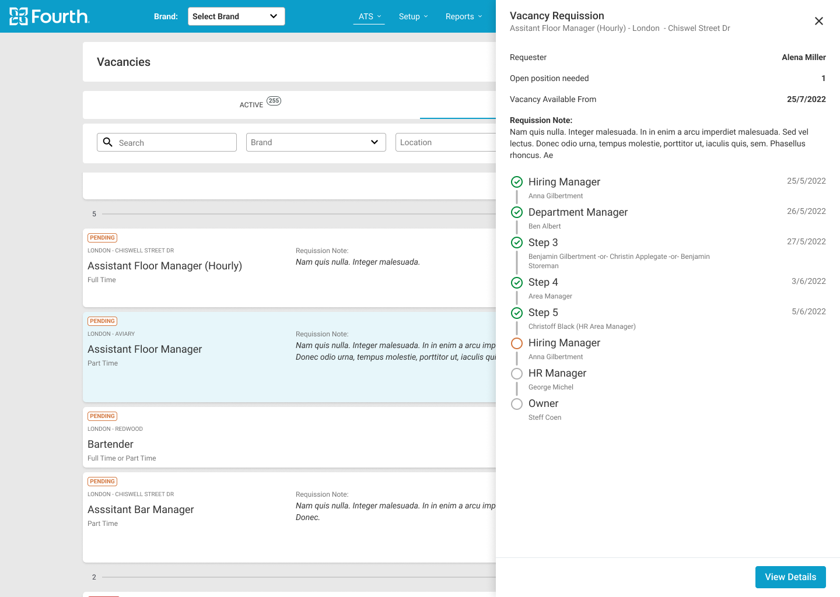Screen dimensions: 840x597
Task: Click the Hiring Manager completed check icon
Action: pos(517,182)
